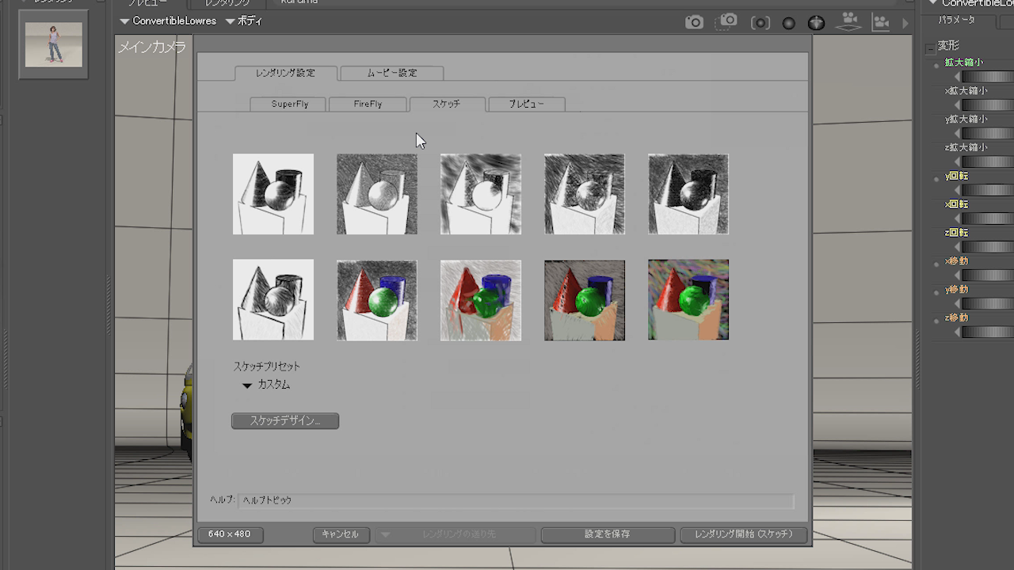Open the ボディ actor dropdown
Image resolution: width=1014 pixels, height=570 pixels.
click(244, 21)
